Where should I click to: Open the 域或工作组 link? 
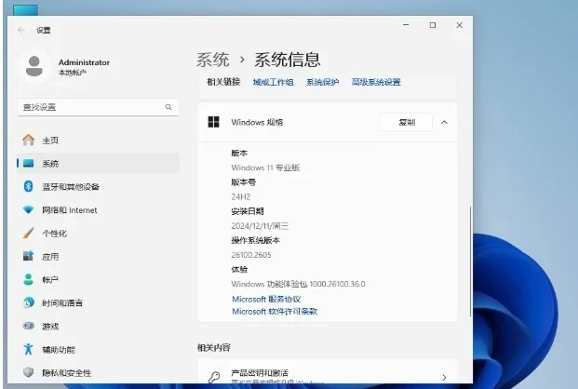pos(273,82)
